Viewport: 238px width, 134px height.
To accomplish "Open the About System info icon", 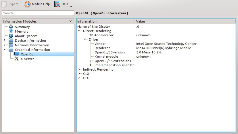I will click(11, 36).
